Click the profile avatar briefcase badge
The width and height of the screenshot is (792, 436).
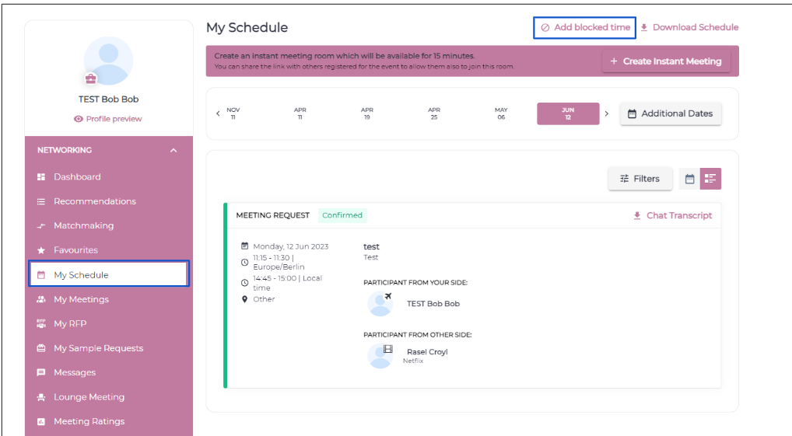click(91, 78)
